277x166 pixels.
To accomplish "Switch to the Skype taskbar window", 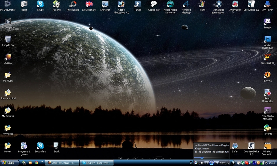I will [x=96, y=163].
